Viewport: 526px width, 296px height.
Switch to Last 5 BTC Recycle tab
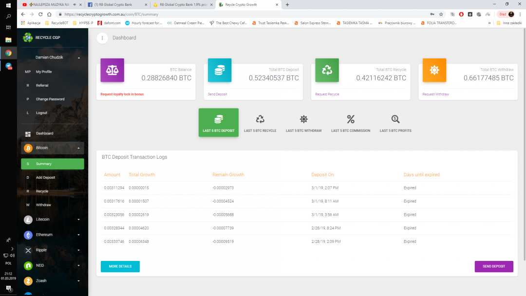click(260, 124)
